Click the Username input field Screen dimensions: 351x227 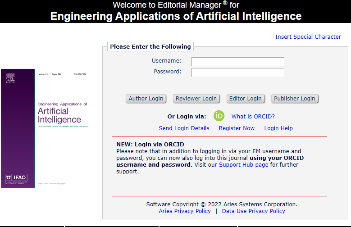tap(237, 61)
